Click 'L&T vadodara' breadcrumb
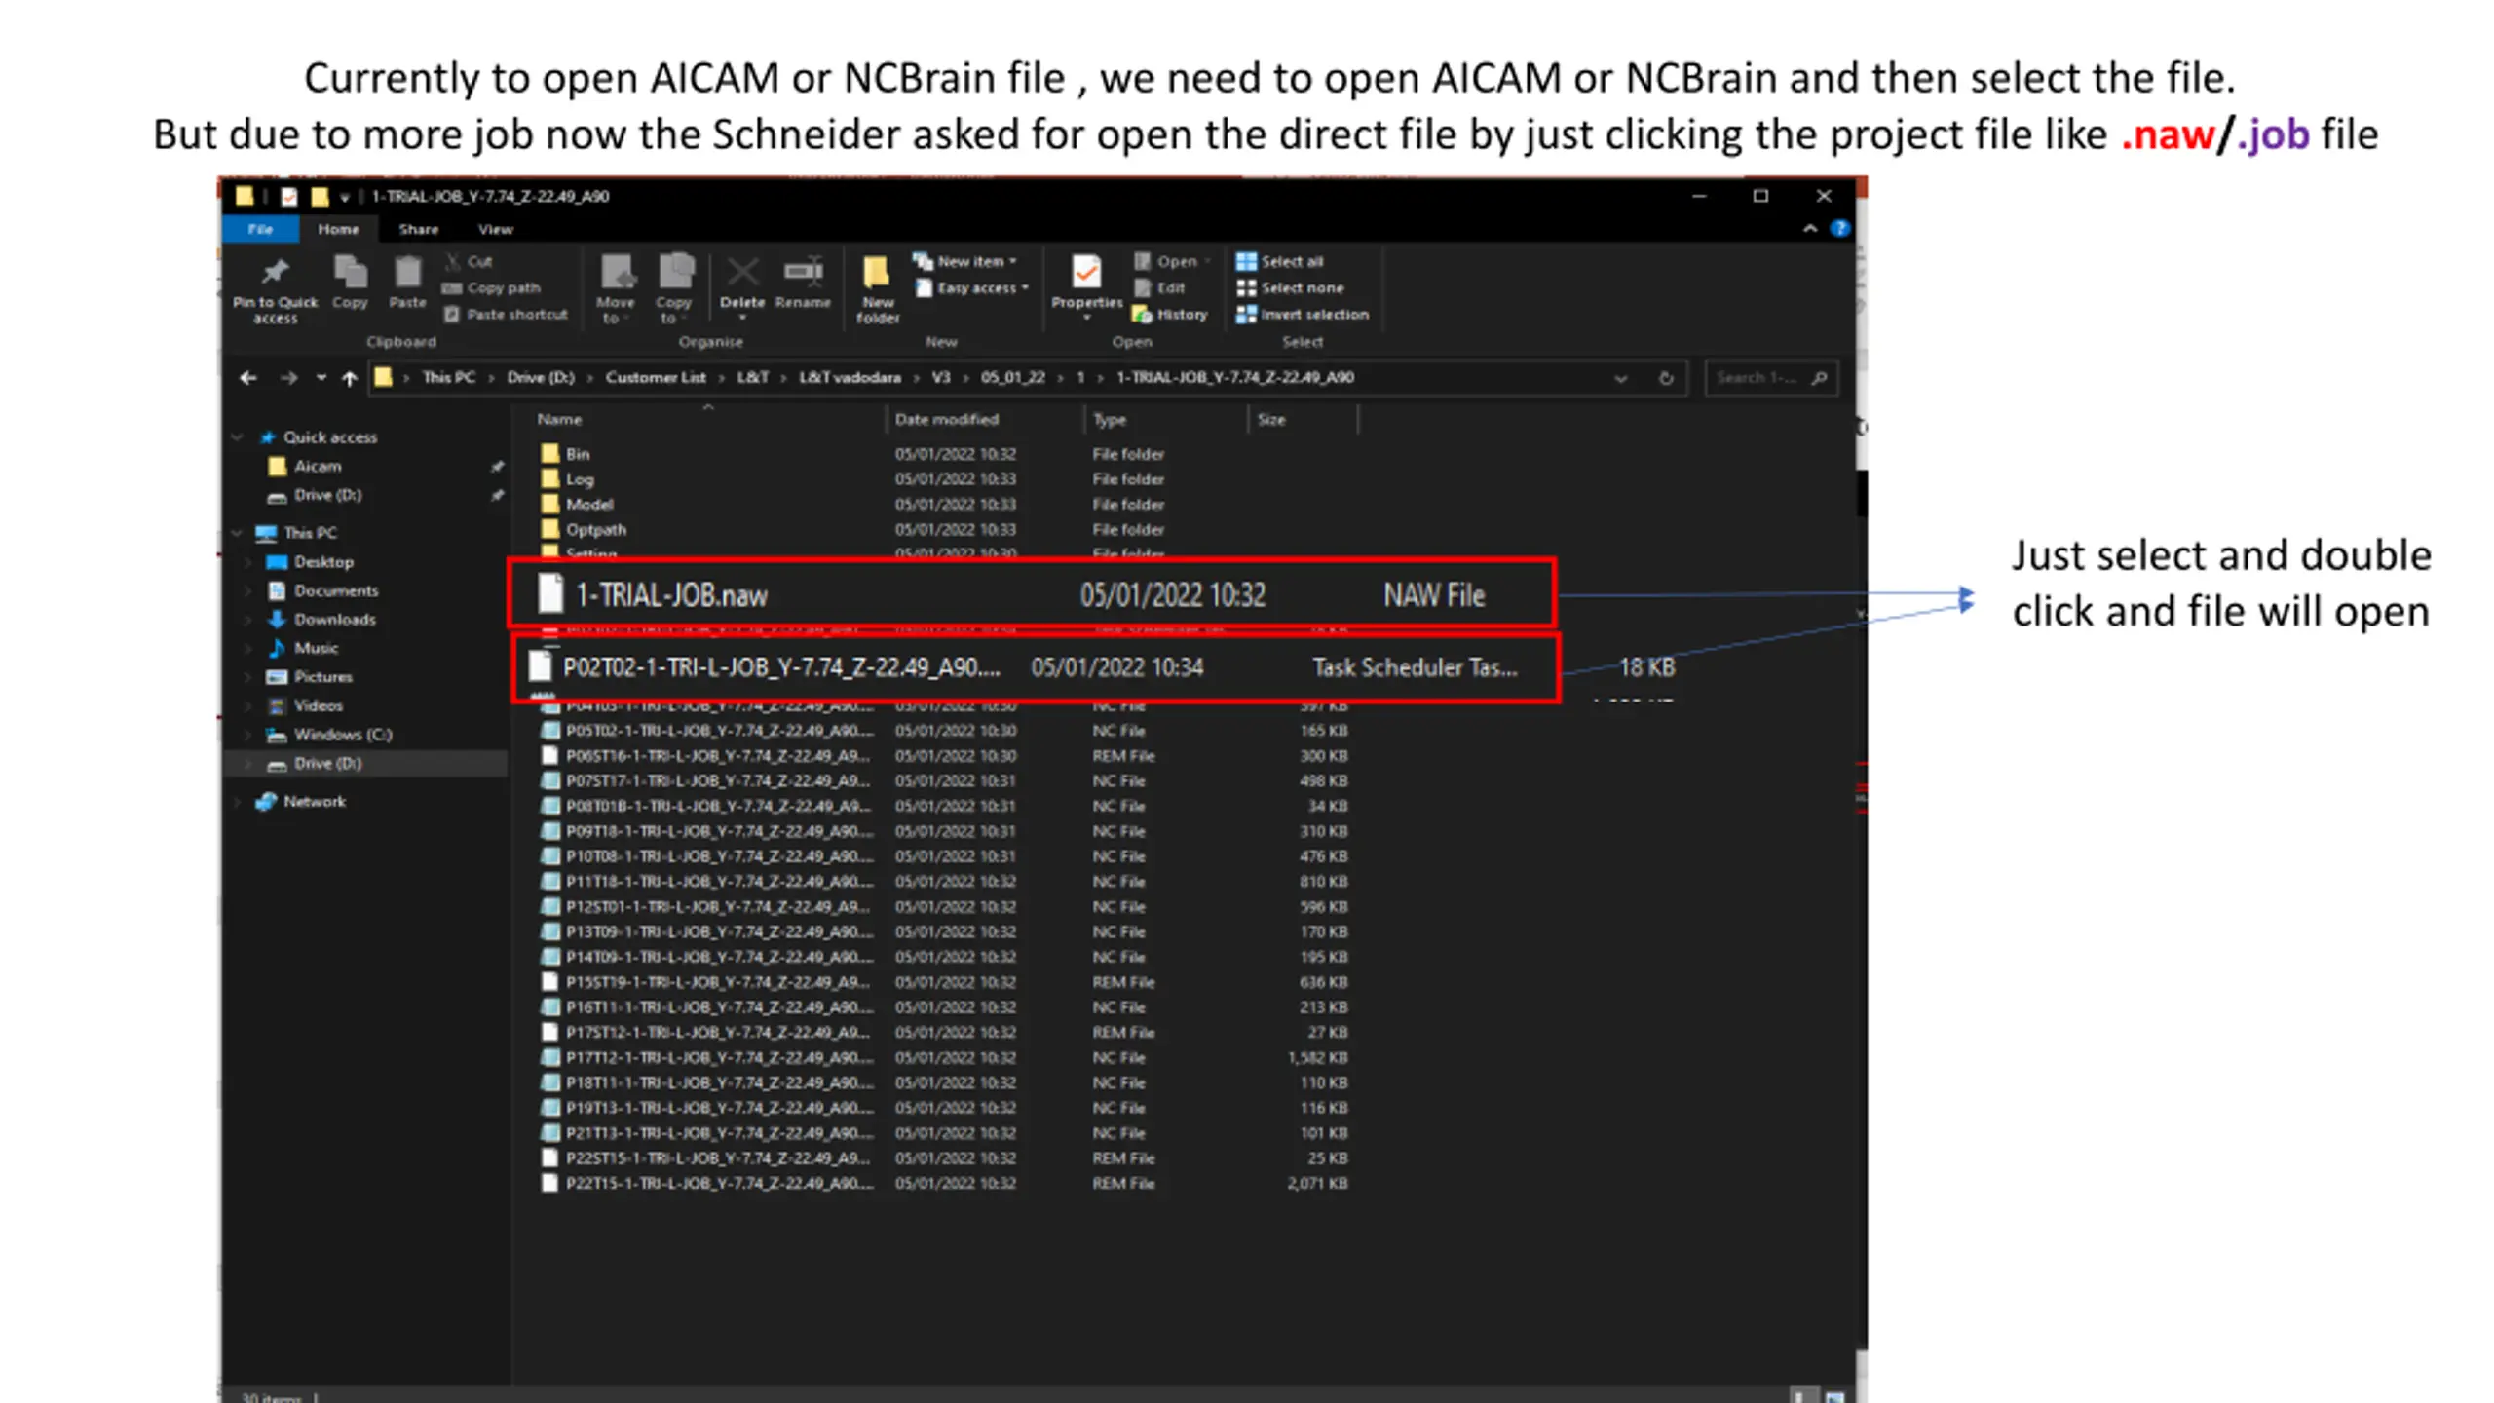The image size is (2494, 1403). [850, 377]
